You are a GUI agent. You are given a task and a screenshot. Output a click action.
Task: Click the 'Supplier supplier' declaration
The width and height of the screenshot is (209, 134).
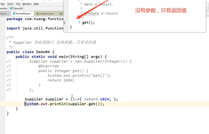(44, 99)
